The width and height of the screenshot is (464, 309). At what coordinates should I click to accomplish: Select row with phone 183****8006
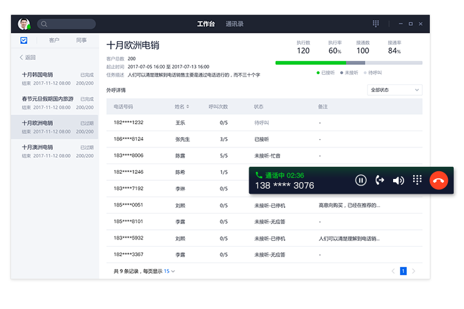point(264,156)
